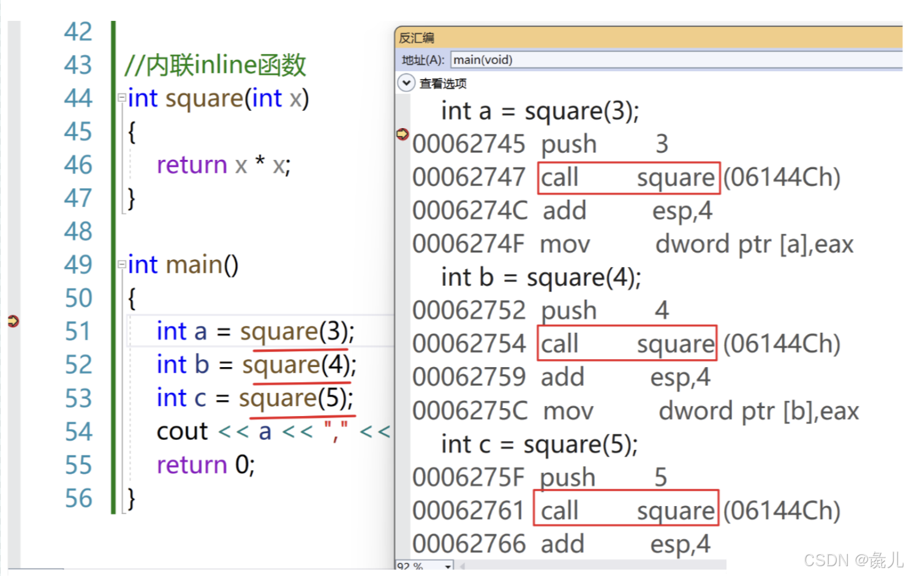Click the 查看选项 label
The image size is (906, 576).
coord(443,83)
